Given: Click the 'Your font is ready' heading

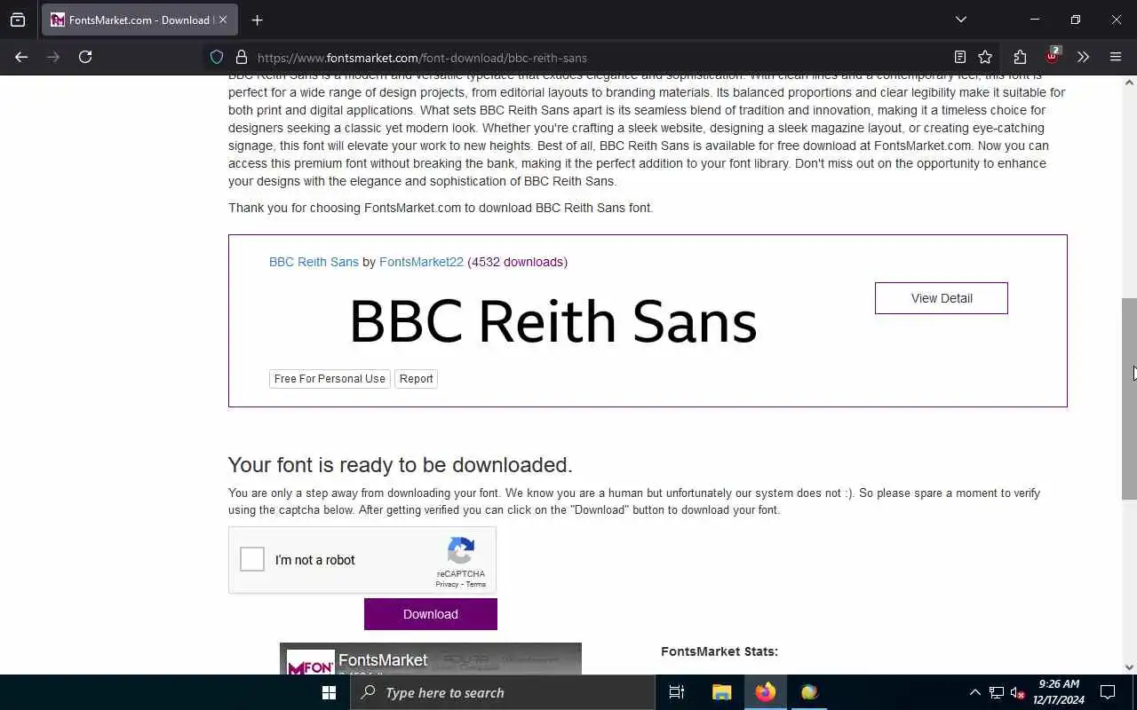Looking at the screenshot, I should (401, 465).
